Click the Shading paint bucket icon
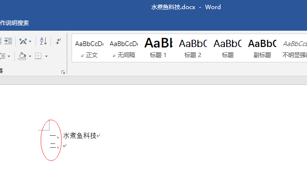Image resolution: width=307 pixels, height=188 pixels. point(22,56)
